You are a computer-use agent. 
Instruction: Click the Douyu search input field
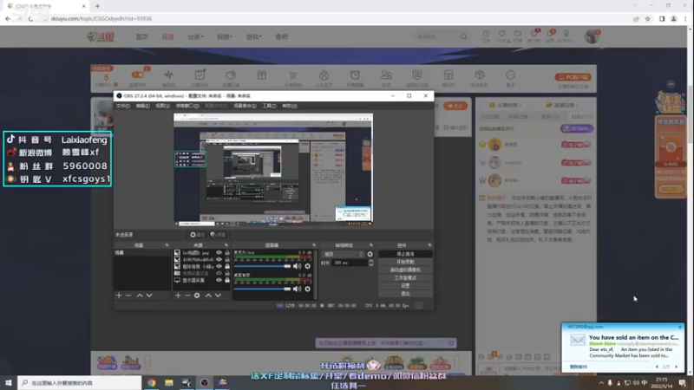pyautogui.click(x=437, y=36)
